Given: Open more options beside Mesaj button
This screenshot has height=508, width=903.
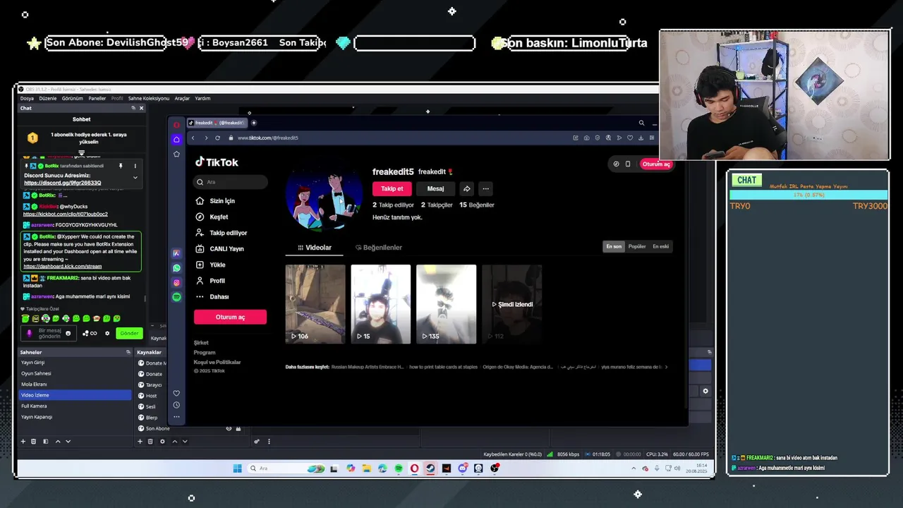Looking at the screenshot, I should click(485, 188).
